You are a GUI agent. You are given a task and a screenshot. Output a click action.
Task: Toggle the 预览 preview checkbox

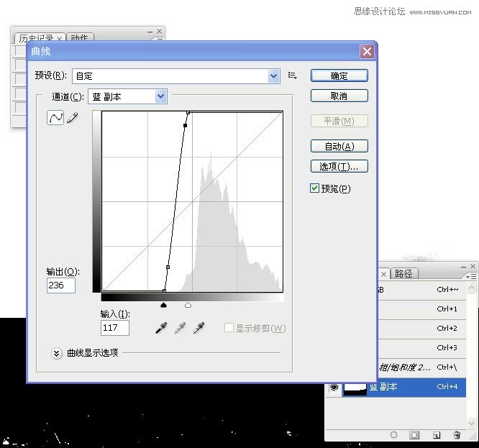click(314, 188)
